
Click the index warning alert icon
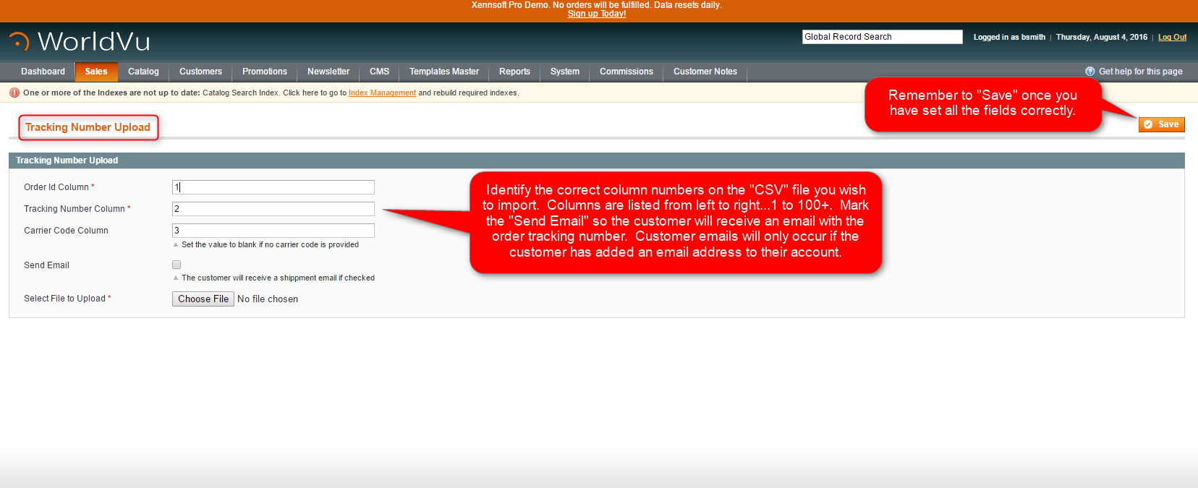(14, 93)
